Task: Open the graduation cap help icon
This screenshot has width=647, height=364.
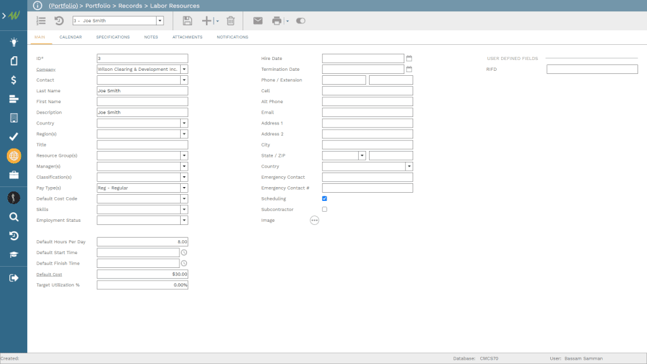Action: point(14,255)
